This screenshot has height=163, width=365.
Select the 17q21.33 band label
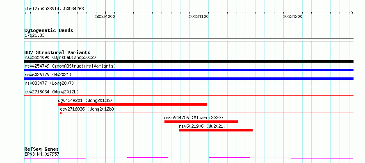pos(34,36)
